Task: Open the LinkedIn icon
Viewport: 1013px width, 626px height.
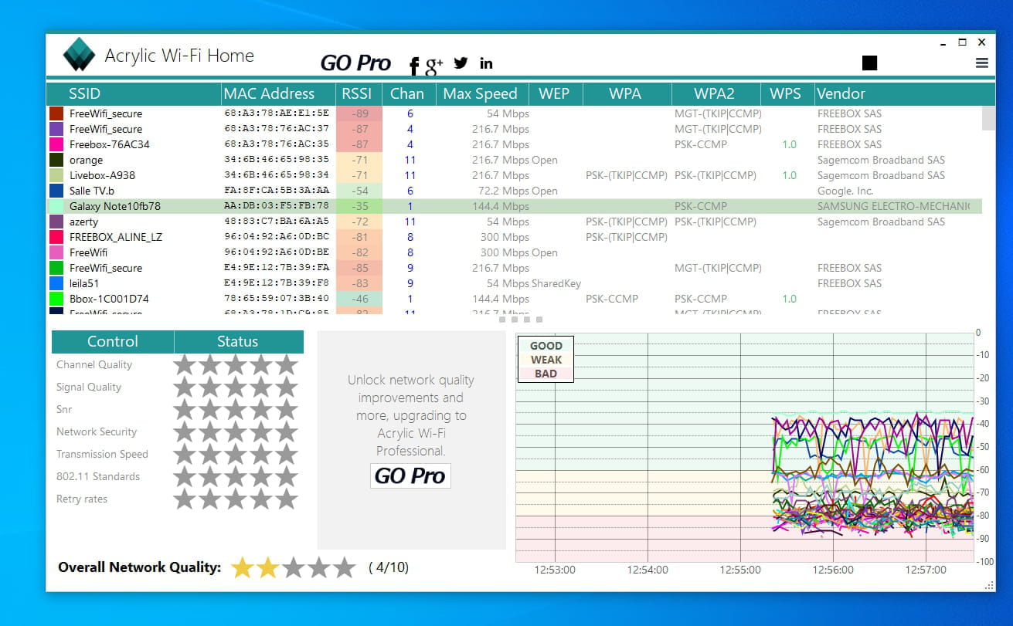Action: tap(486, 63)
